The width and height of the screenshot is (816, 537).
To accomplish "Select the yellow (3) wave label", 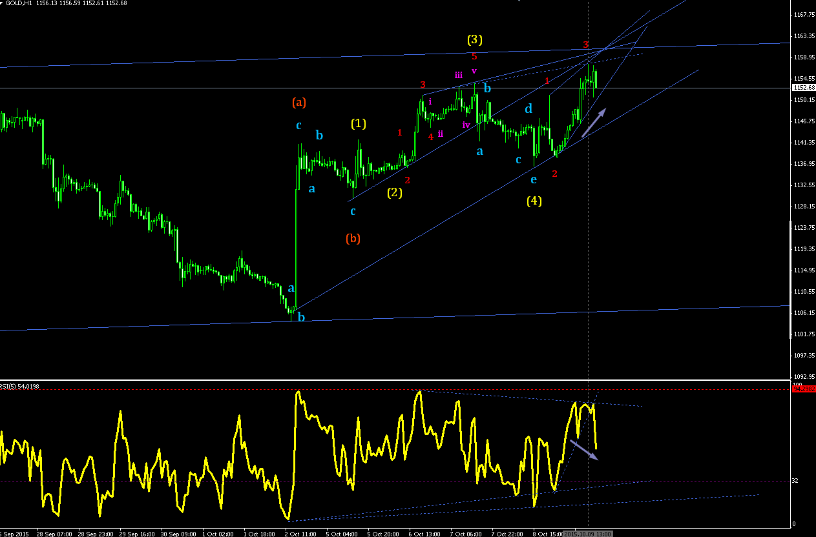I will coord(475,40).
